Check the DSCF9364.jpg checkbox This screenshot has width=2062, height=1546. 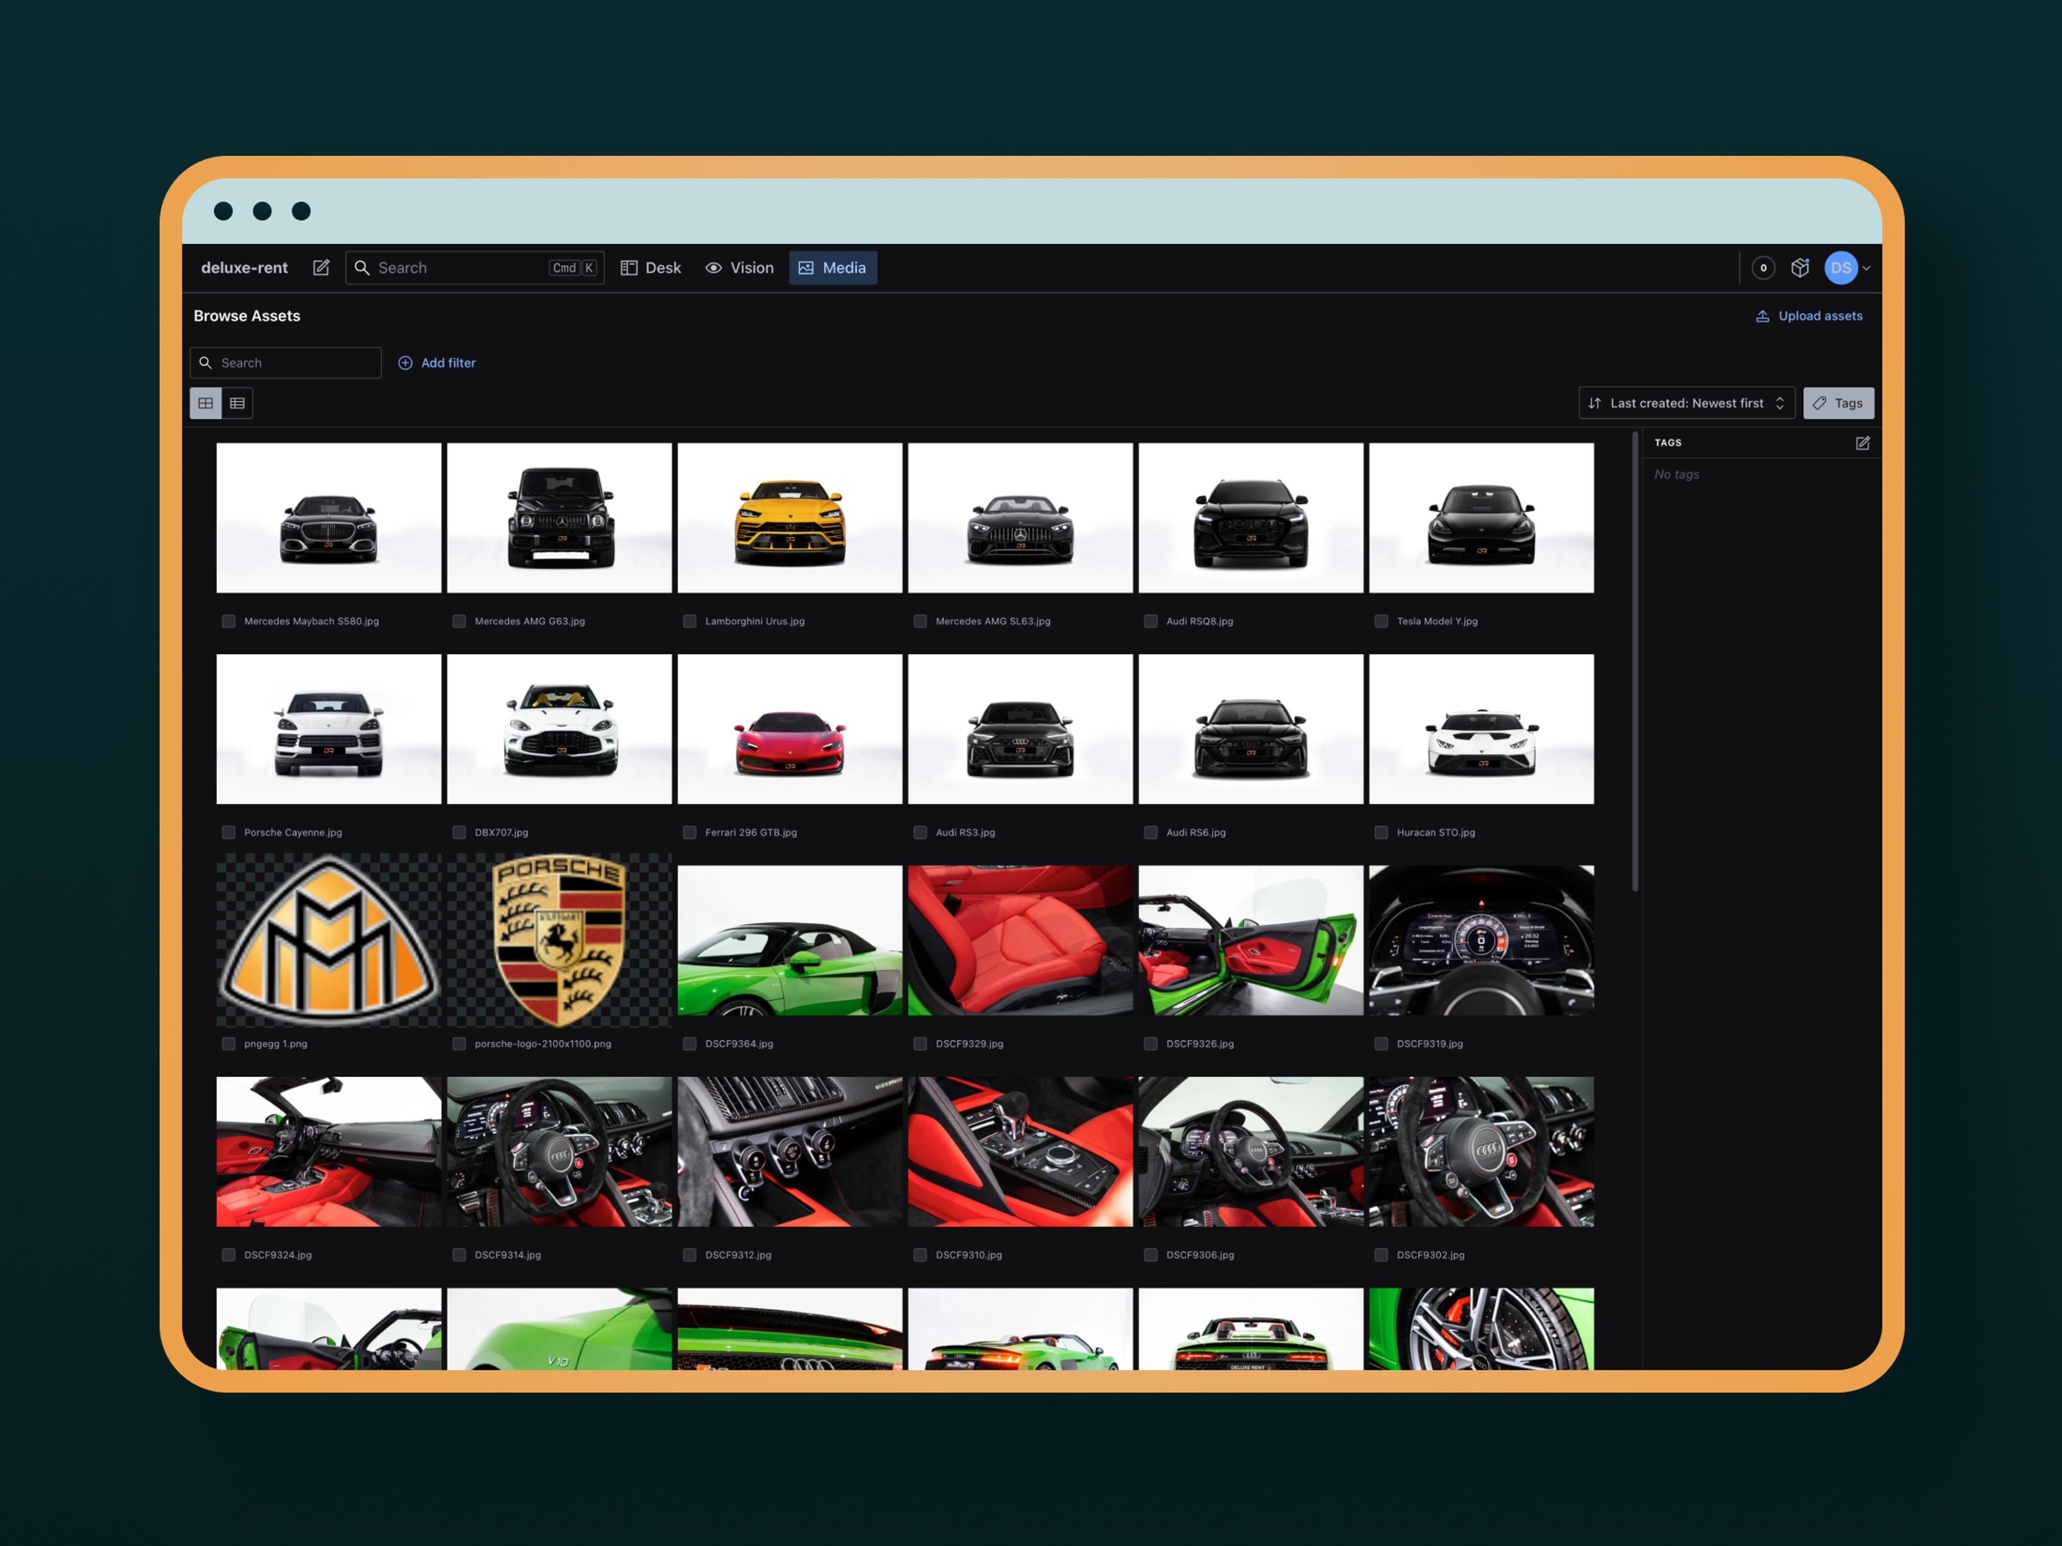click(x=690, y=1044)
